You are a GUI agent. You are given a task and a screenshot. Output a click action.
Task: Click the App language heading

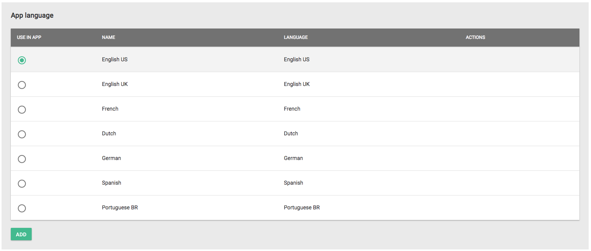pos(32,15)
